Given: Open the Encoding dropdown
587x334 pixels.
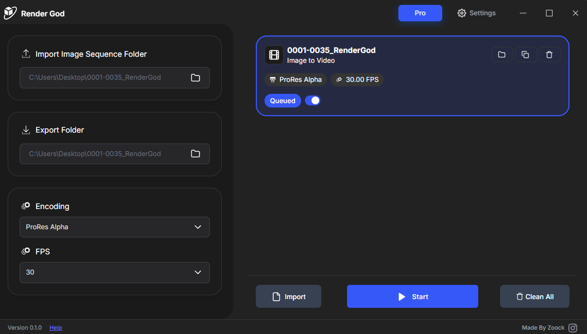Looking at the screenshot, I should [114, 227].
